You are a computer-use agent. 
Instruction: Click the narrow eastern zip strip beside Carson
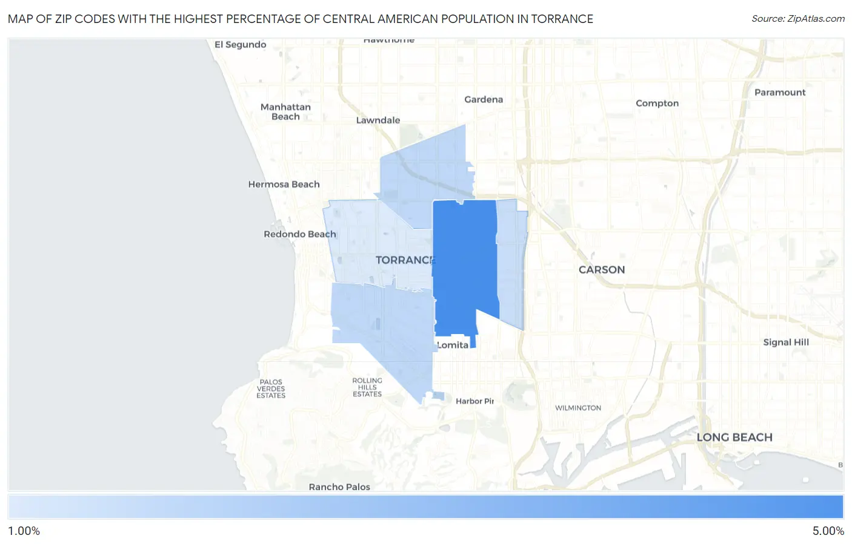511,263
